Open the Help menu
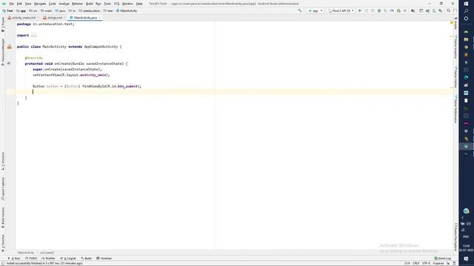This screenshot has width=474, height=266. pyautogui.click(x=139, y=4)
